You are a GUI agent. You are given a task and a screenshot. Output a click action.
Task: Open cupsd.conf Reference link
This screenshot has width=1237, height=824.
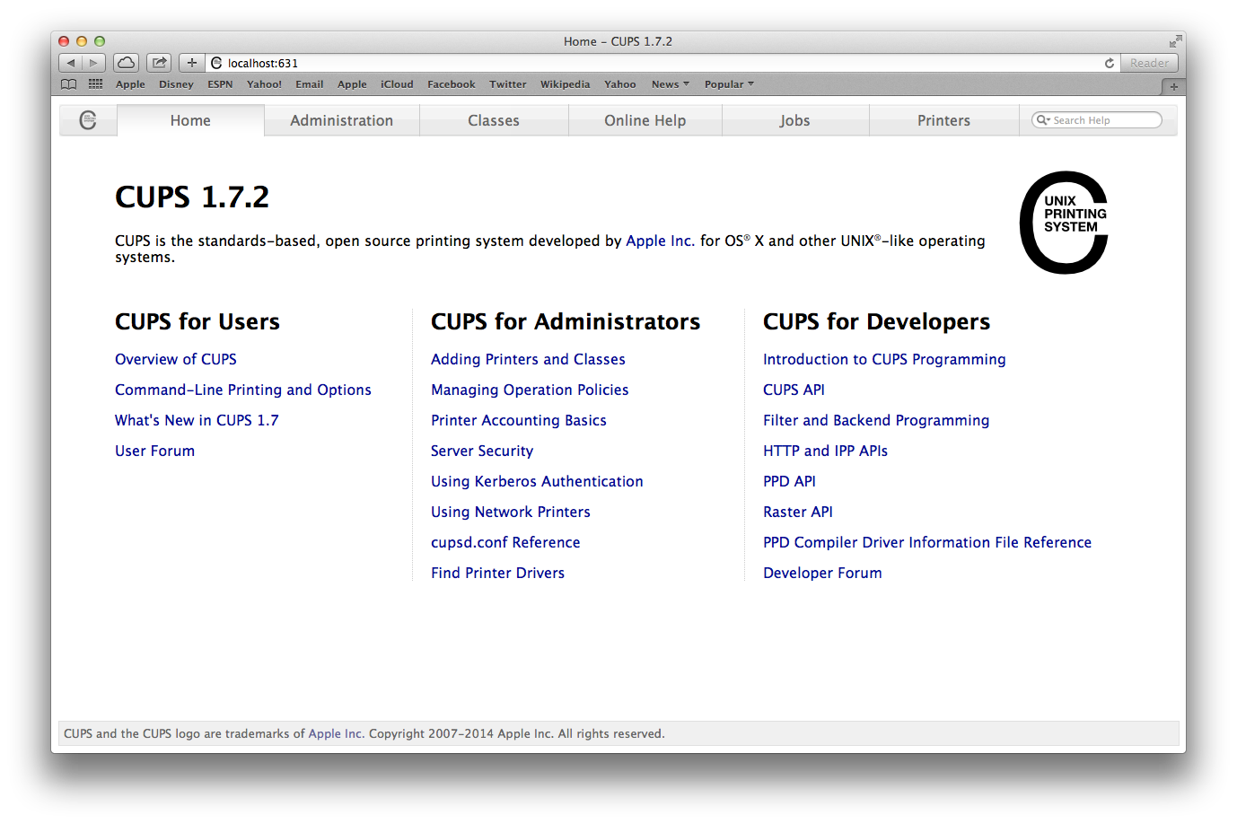(x=505, y=542)
